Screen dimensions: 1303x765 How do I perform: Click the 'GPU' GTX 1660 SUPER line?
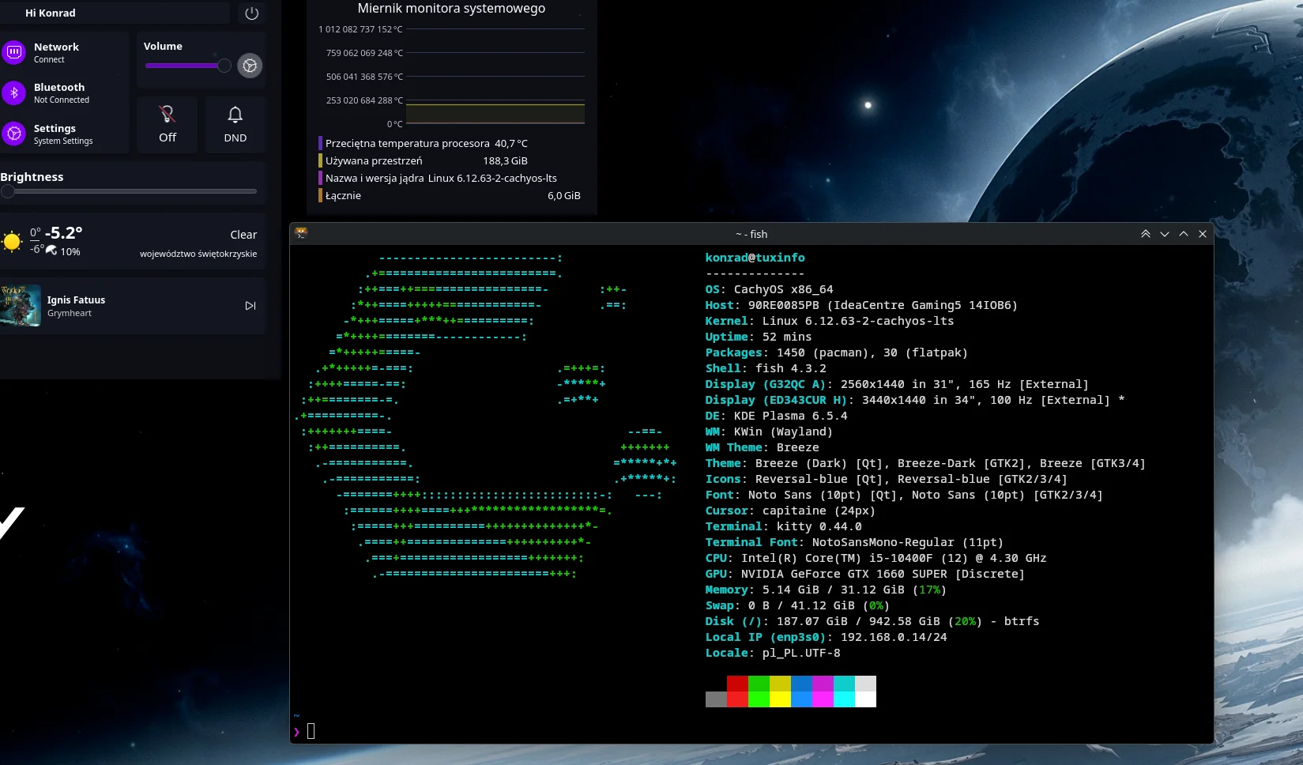pos(864,574)
